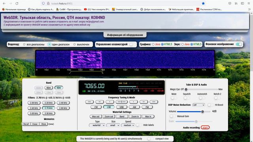
Task: Open the Pocket save icon
Action: (x=230, y=4)
